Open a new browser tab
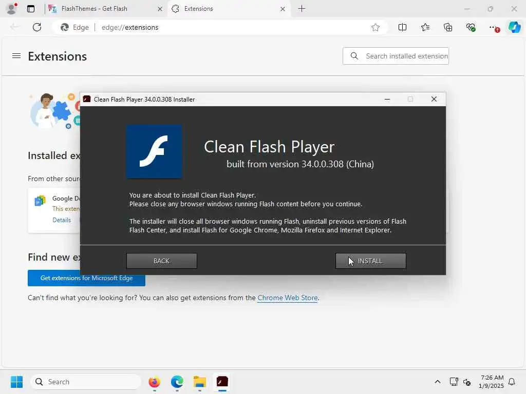Viewport: 526px width, 394px height. click(302, 9)
